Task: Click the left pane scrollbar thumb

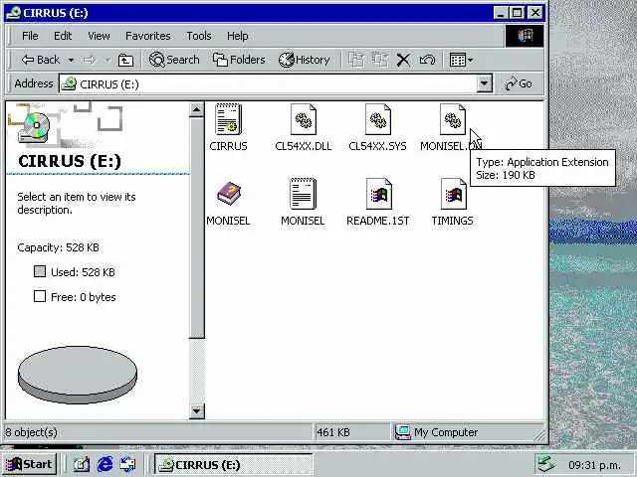Action: 197,228
